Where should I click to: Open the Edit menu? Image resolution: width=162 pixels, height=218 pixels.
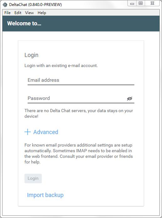[18, 13]
